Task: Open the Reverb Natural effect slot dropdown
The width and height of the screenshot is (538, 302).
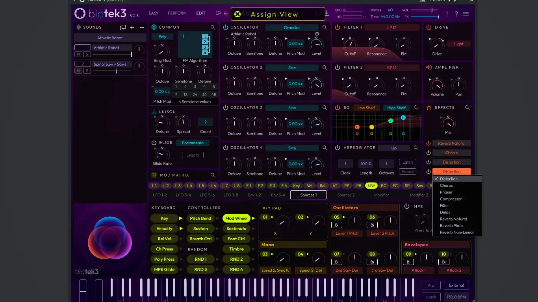Action: [452, 144]
